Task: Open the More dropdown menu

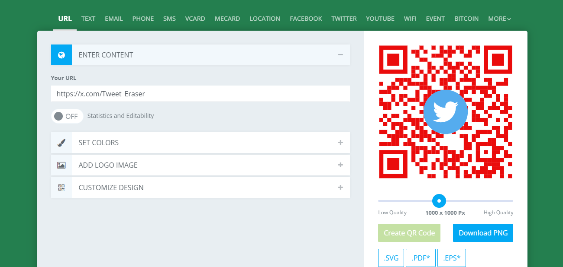Action: [499, 19]
